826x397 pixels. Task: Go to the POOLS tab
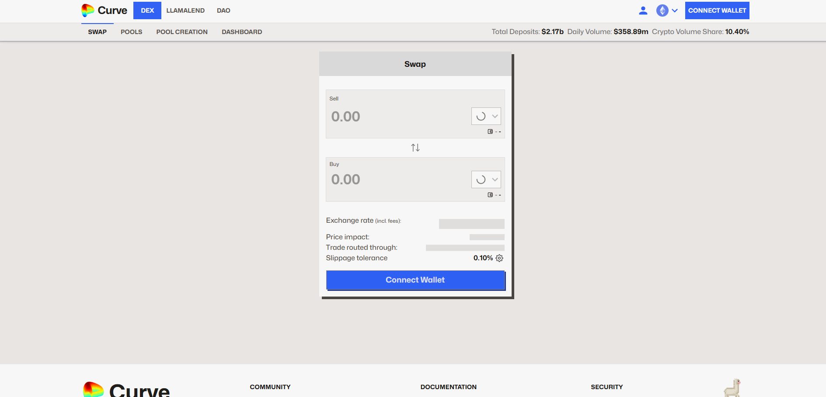click(x=131, y=32)
